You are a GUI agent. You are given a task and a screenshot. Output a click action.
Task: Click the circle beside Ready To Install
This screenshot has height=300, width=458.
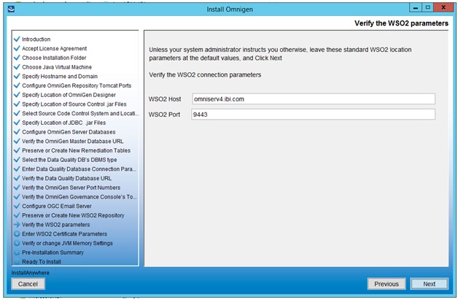coord(17,261)
